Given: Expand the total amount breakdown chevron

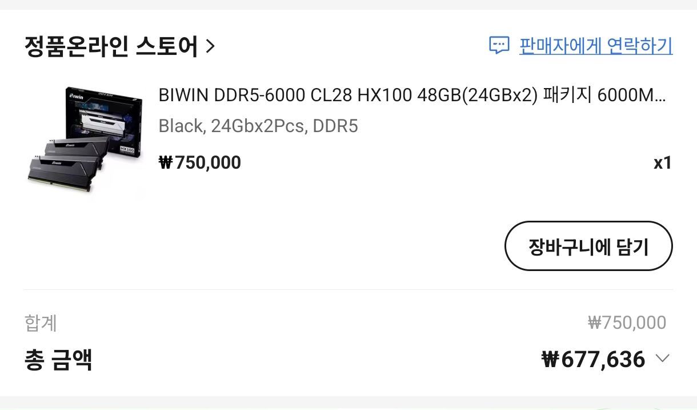Looking at the screenshot, I should [x=662, y=359].
